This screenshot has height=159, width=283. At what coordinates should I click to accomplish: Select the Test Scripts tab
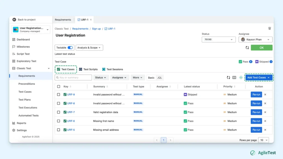tap(88, 69)
